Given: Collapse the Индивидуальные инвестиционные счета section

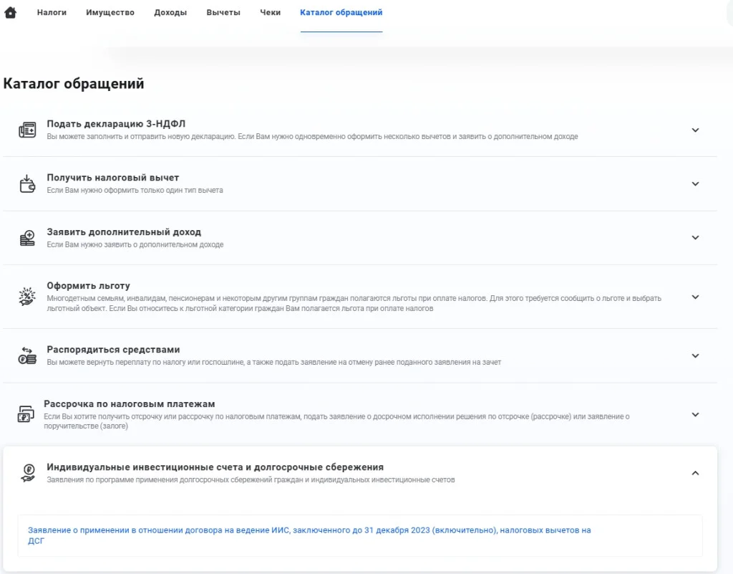Looking at the screenshot, I should (695, 473).
